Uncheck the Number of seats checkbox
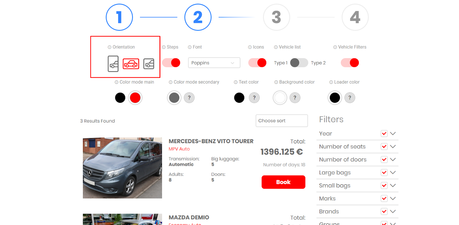 coord(384,147)
